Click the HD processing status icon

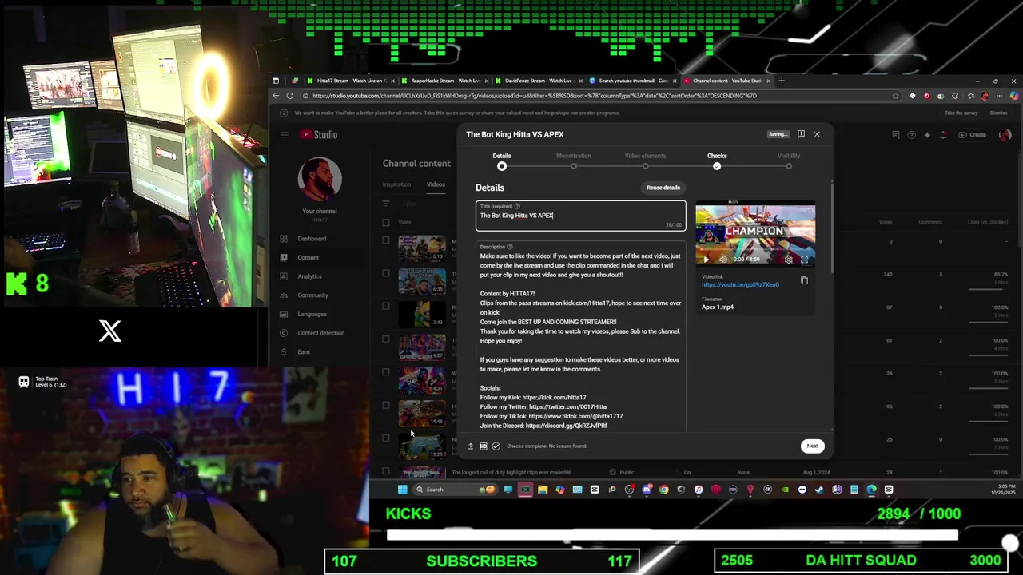pos(484,446)
